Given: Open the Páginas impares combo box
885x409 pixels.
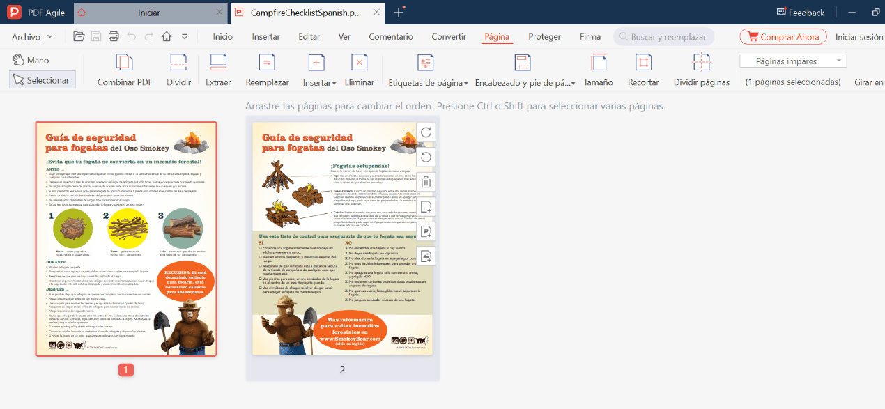Looking at the screenshot, I should point(792,60).
